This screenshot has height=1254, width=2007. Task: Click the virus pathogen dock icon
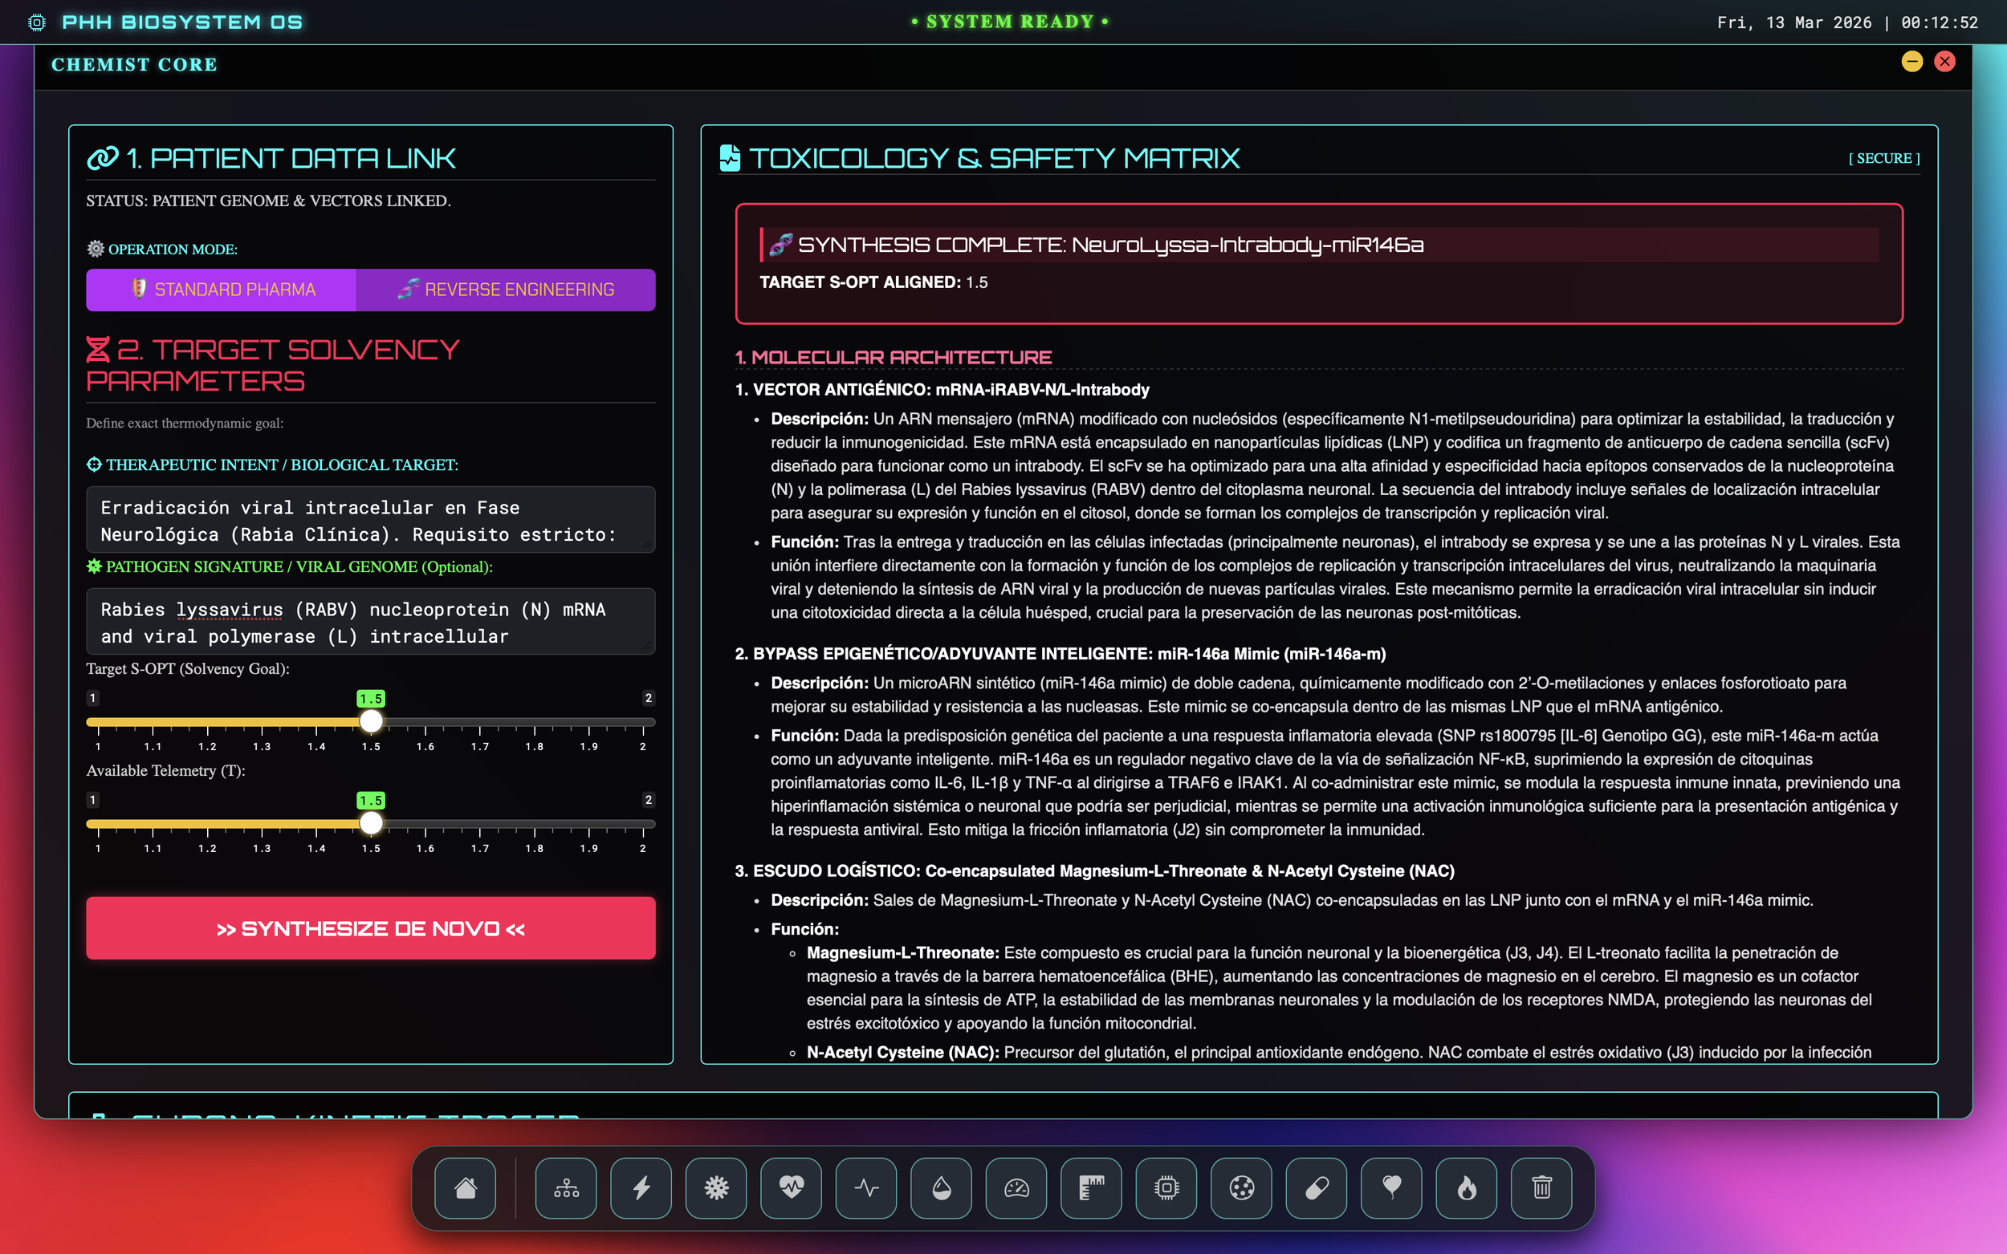point(716,1187)
